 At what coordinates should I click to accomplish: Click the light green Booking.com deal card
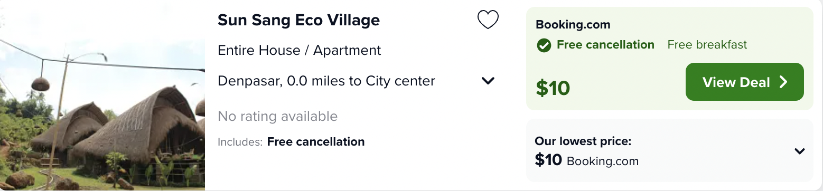tap(670, 59)
